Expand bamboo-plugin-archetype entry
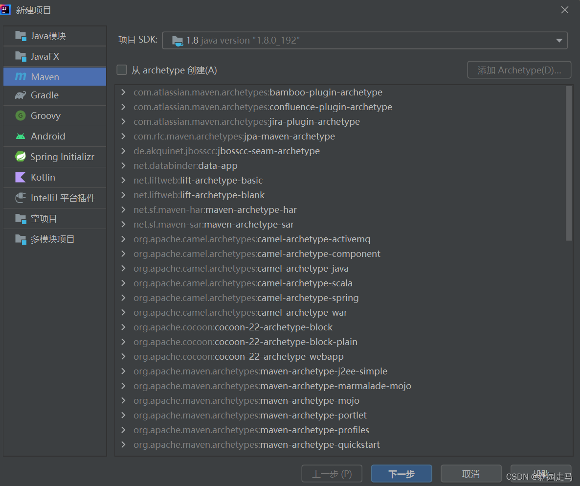Screen dimensions: 580x486 coord(124,92)
